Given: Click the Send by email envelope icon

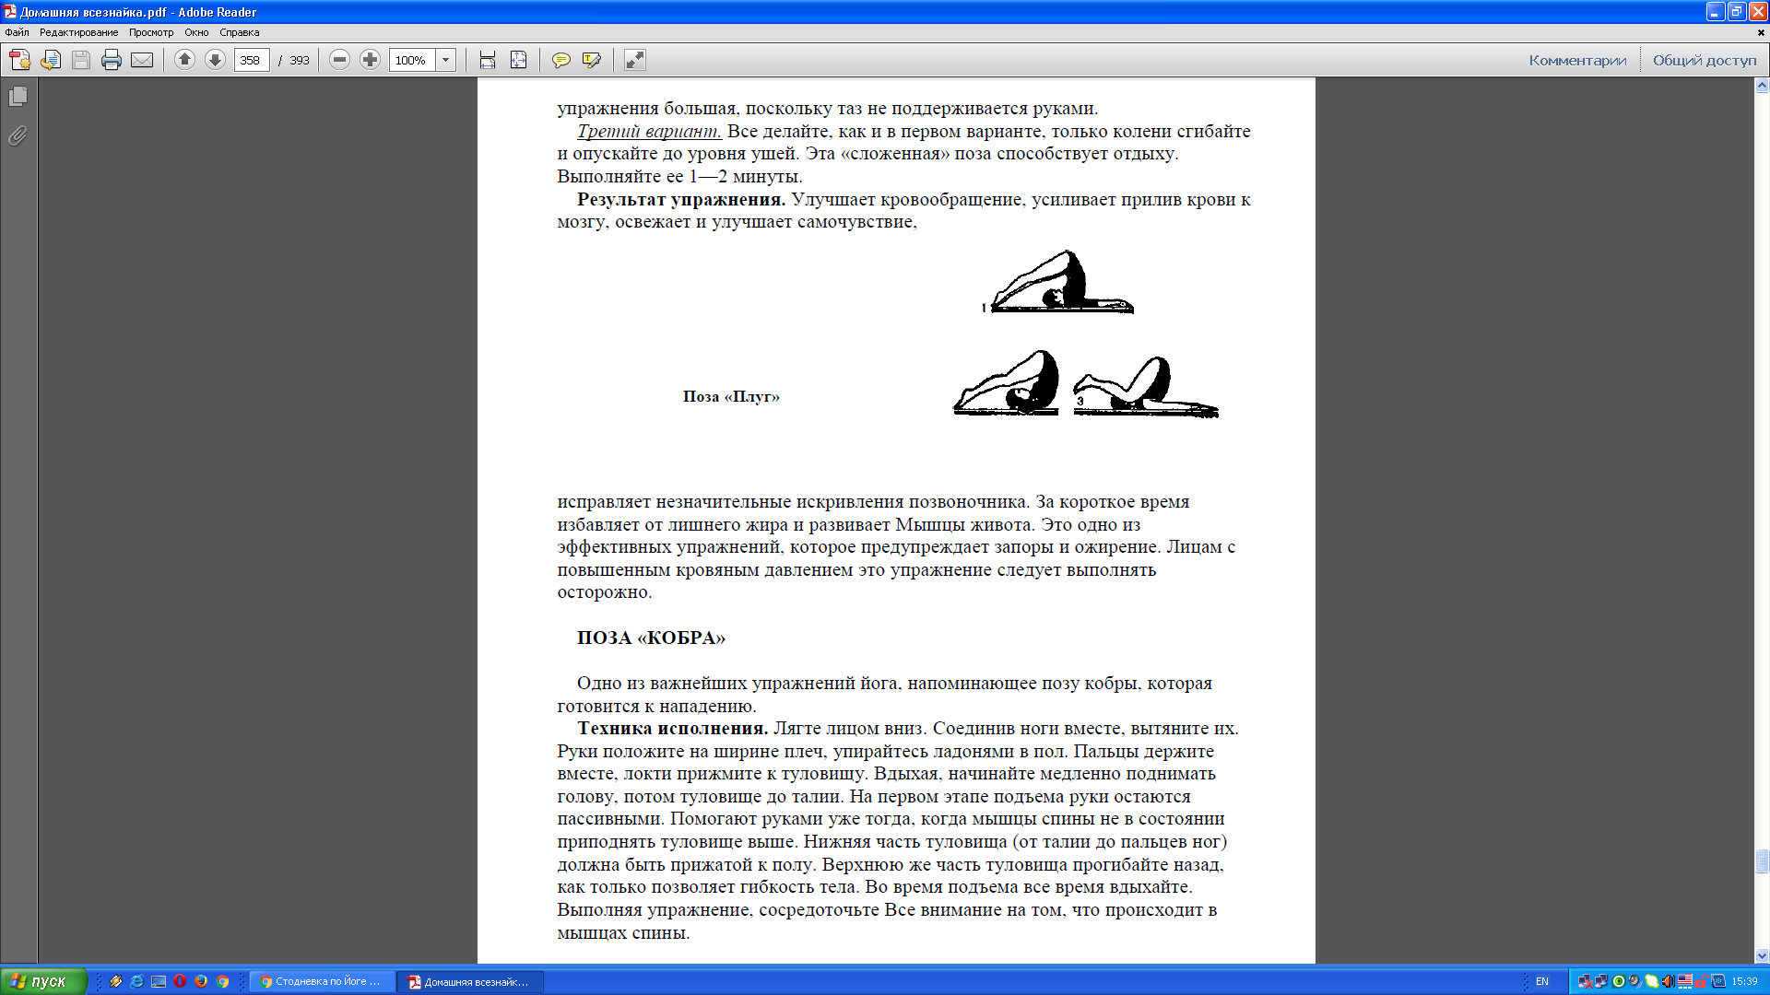Looking at the screenshot, I should click(142, 60).
